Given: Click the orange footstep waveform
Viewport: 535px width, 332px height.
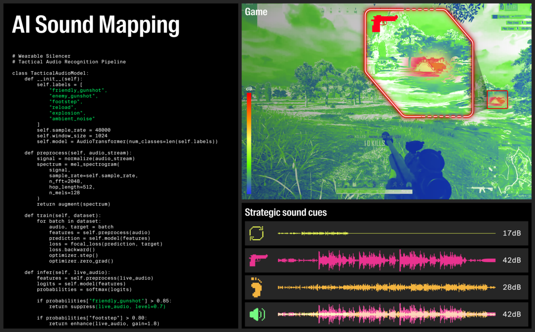Looking at the screenshot, I should coord(386,288).
